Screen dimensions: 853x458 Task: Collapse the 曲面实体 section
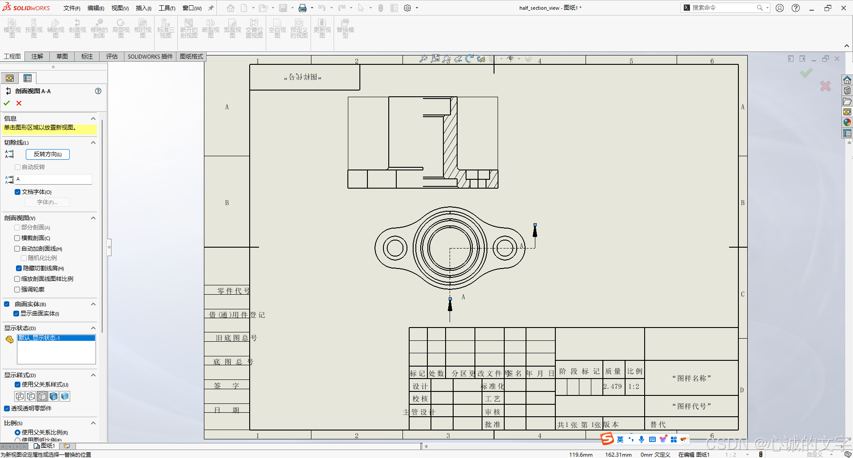coord(93,304)
